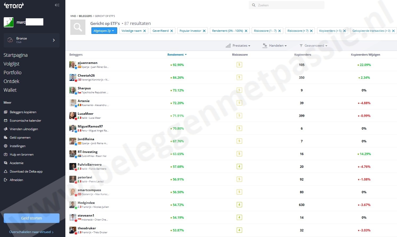The height and width of the screenshot is (237, 397).
Task: Click the Geld opnemen icon
Action: [x=6, y=138]
